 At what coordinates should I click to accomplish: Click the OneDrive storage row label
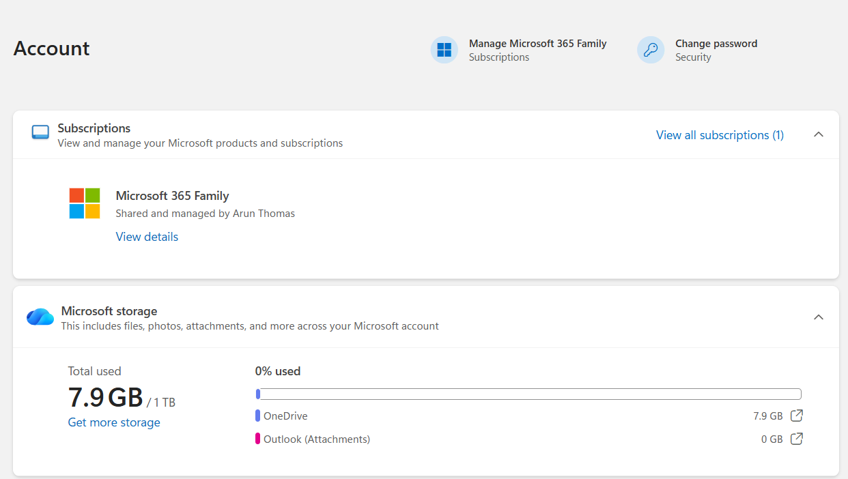pos(285,416)
